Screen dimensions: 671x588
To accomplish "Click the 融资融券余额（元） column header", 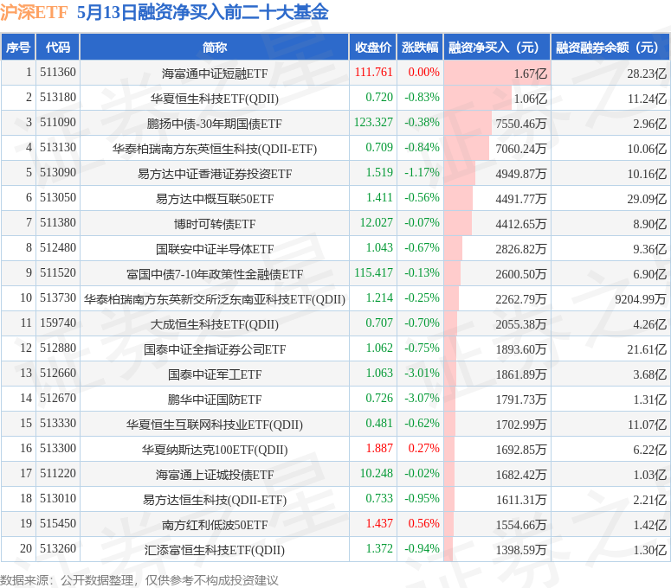I will [610, 47].
